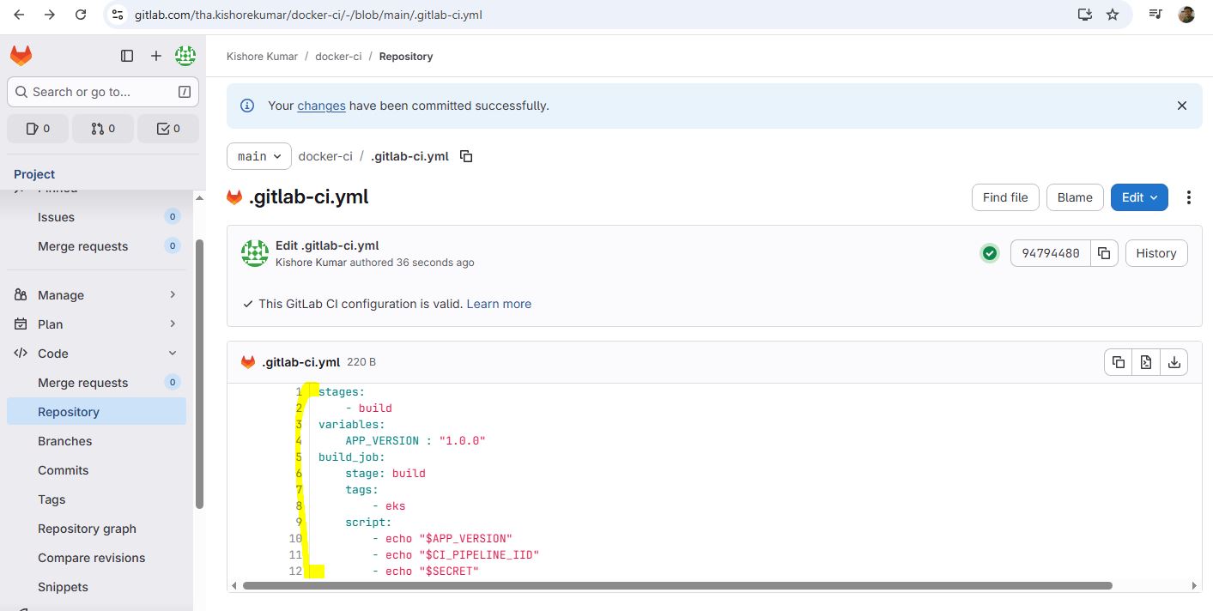Click green pipeline passed status icon
The image size is (1213, 611).
pos(990,253)
